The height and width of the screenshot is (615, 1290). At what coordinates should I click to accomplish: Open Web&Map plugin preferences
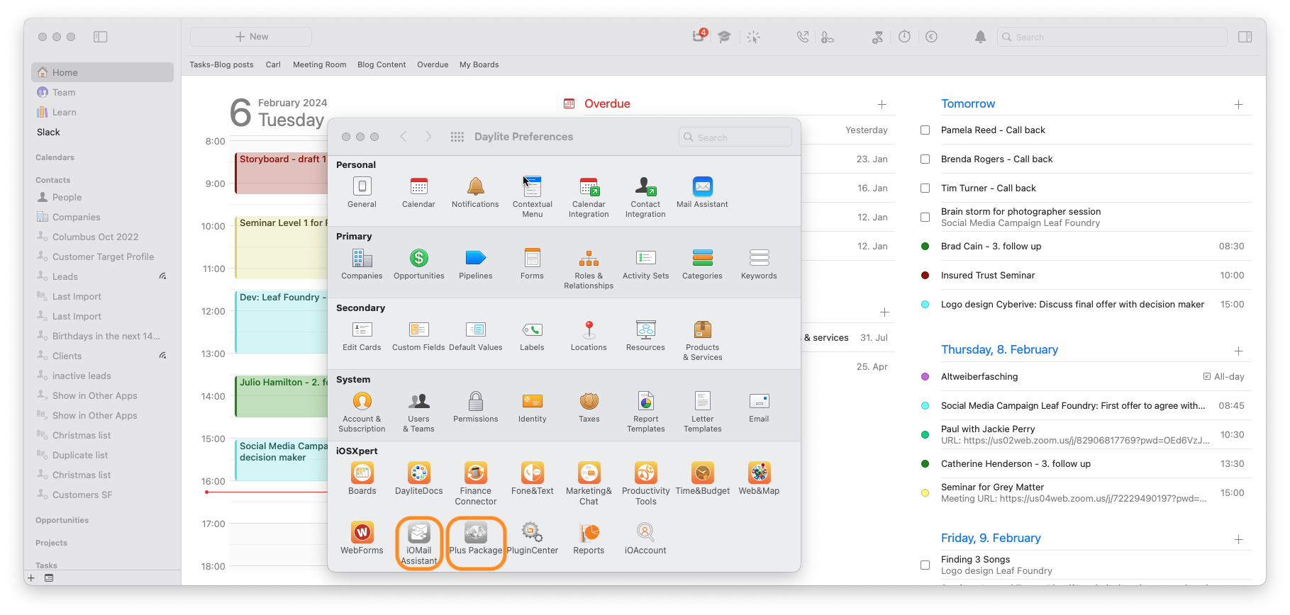point(759,473)
